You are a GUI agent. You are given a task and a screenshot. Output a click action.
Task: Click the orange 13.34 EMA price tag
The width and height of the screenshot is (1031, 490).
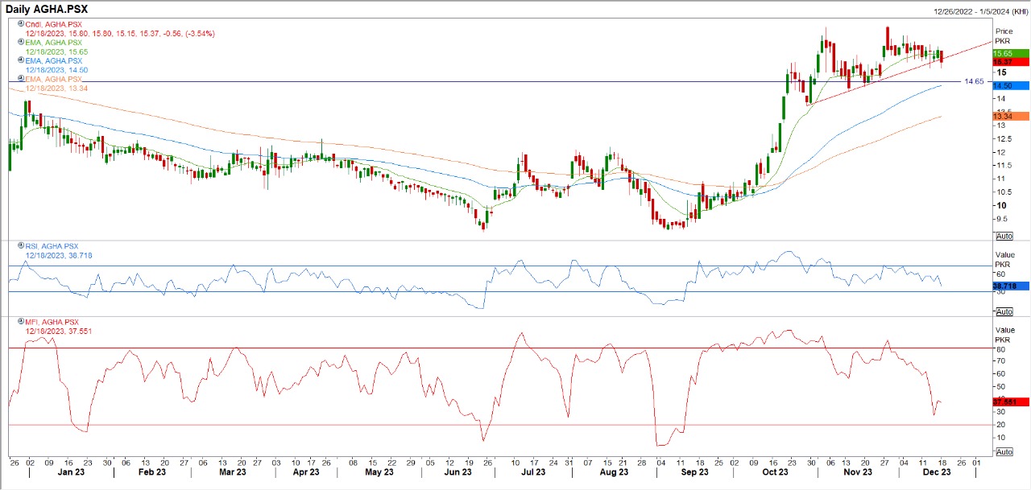1010,117
